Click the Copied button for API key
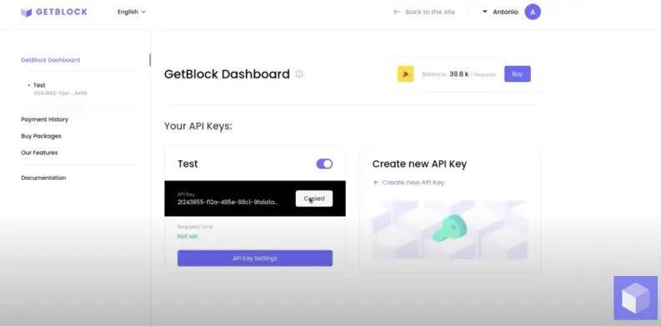 [314, 198]
